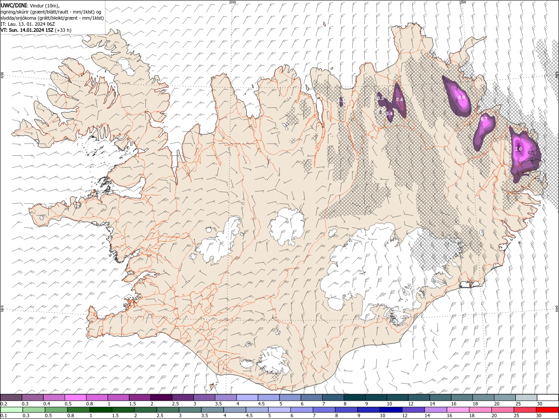Select the rain legend swatch between 0.5 and 0.8
Image resolution: width=559 pixels, height=419 pixels.
(x=56, y=410)
